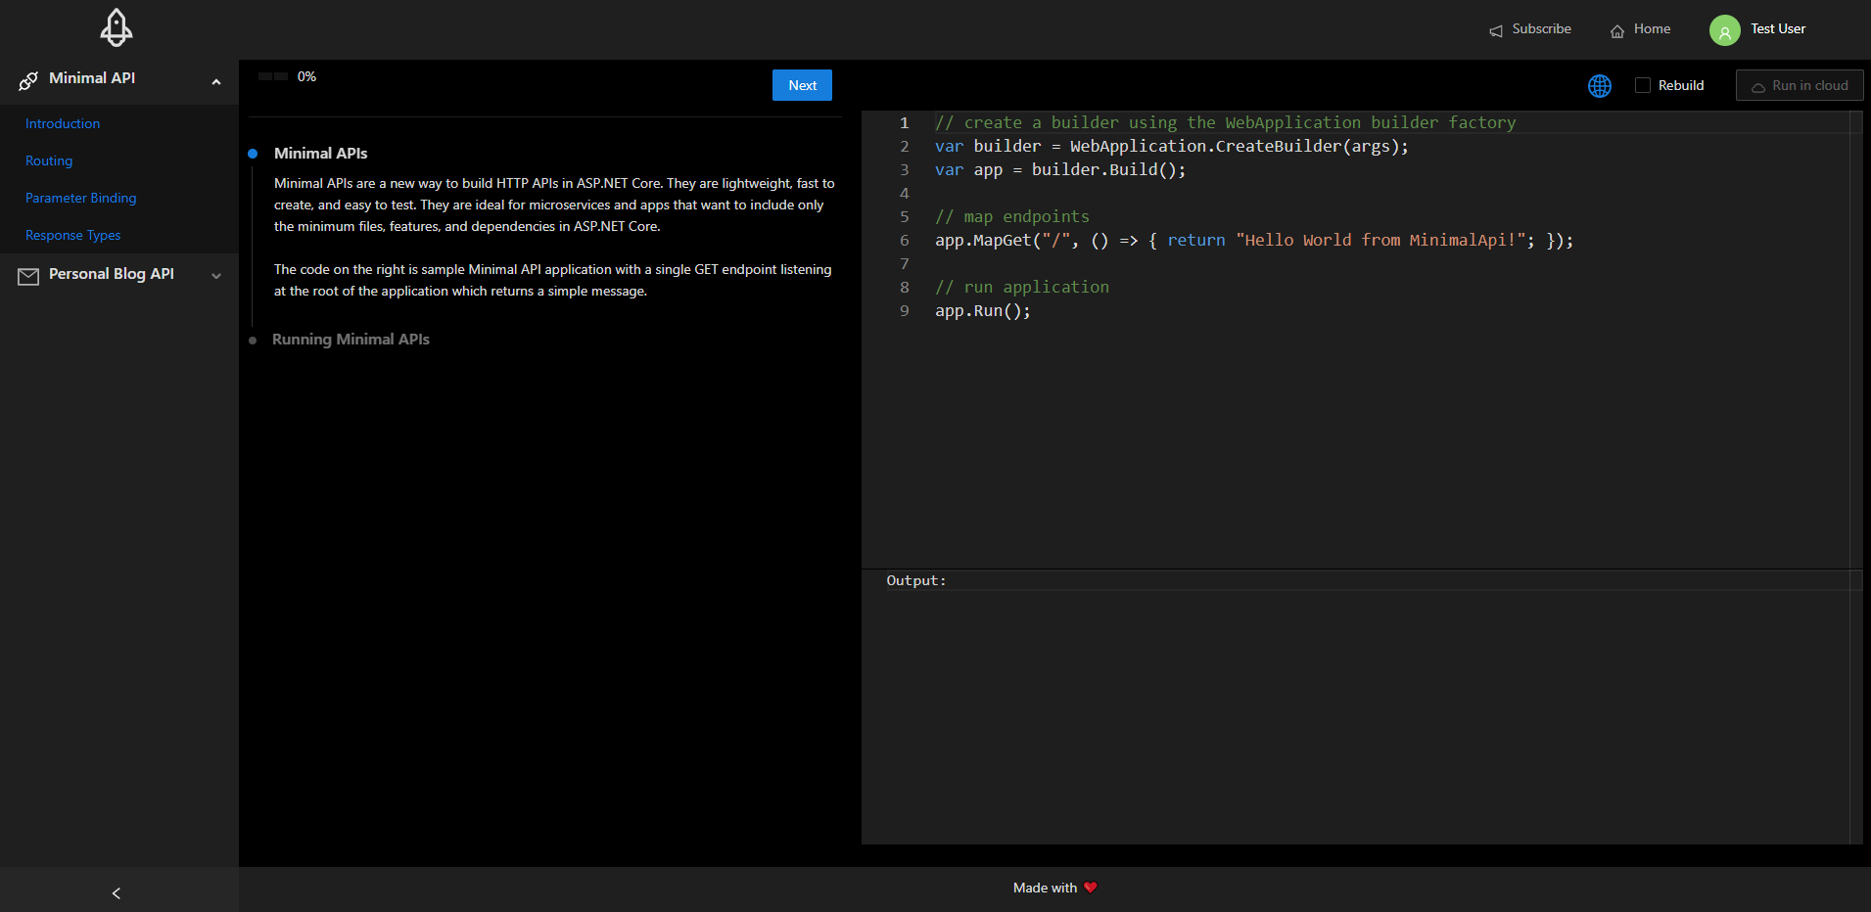This screenshot has width=1871, height=912.
Task: Click the app.MapGet code line
Action: tap(1253, 241)
